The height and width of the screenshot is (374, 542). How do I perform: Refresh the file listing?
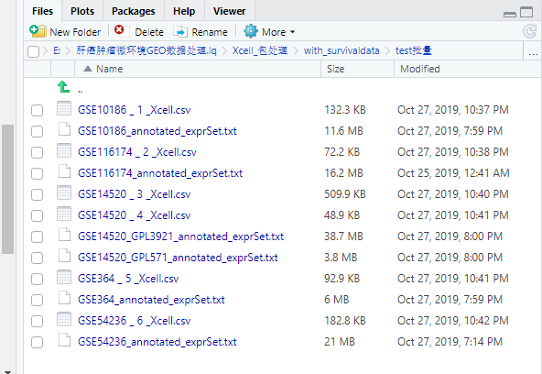click(x=529, y=31)
